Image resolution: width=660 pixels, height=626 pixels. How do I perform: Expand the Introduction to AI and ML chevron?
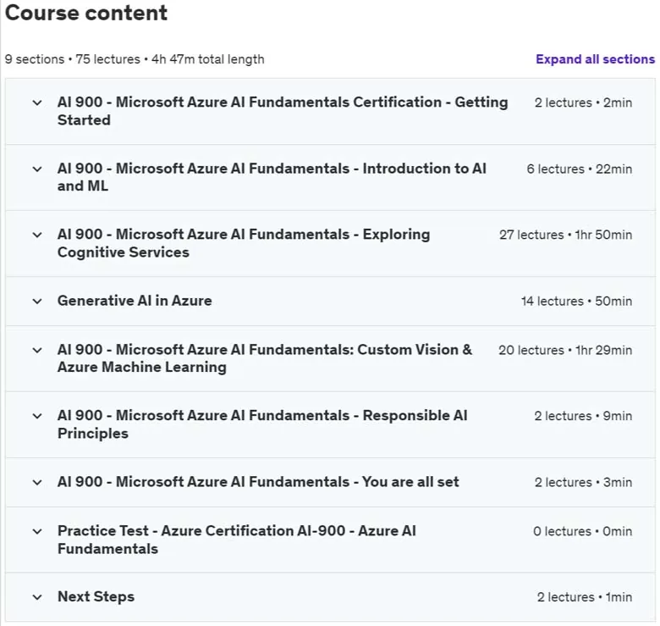37,169
